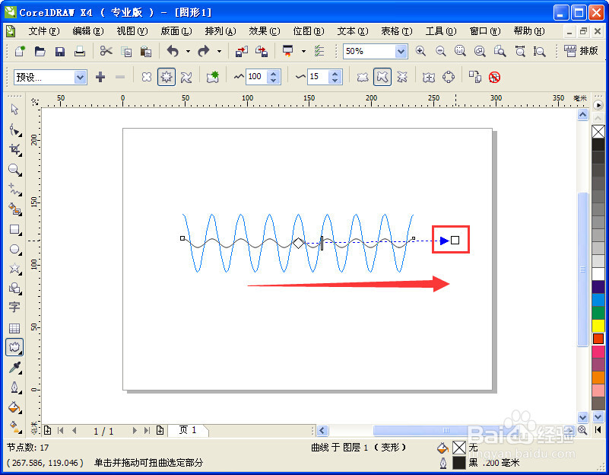The image size is (609, 475).
Task: Pick the yellow swatch in color palette
Action: tap(598, 325)
